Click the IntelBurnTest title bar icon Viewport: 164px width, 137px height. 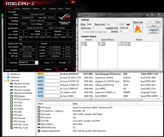pyautogui.click(x=80, y=15)
